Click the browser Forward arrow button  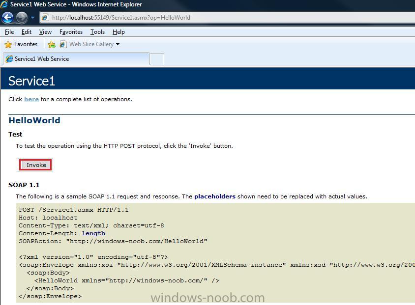pos(22,18)
